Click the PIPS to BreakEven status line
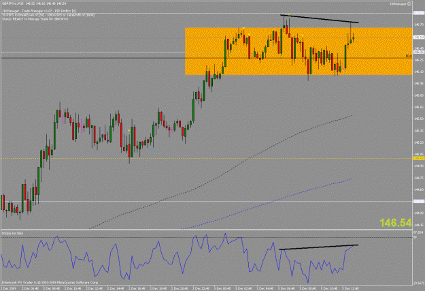425x291 pixels. pyautogui.click(x=48, y=15)
